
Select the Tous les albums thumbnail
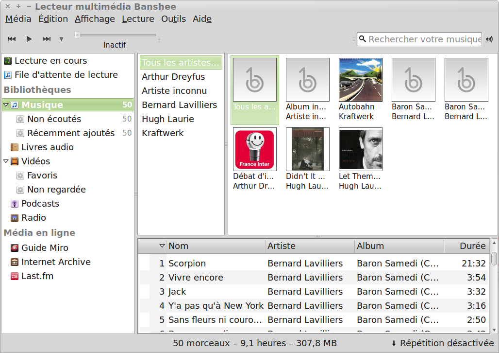[x=254, y=80]
